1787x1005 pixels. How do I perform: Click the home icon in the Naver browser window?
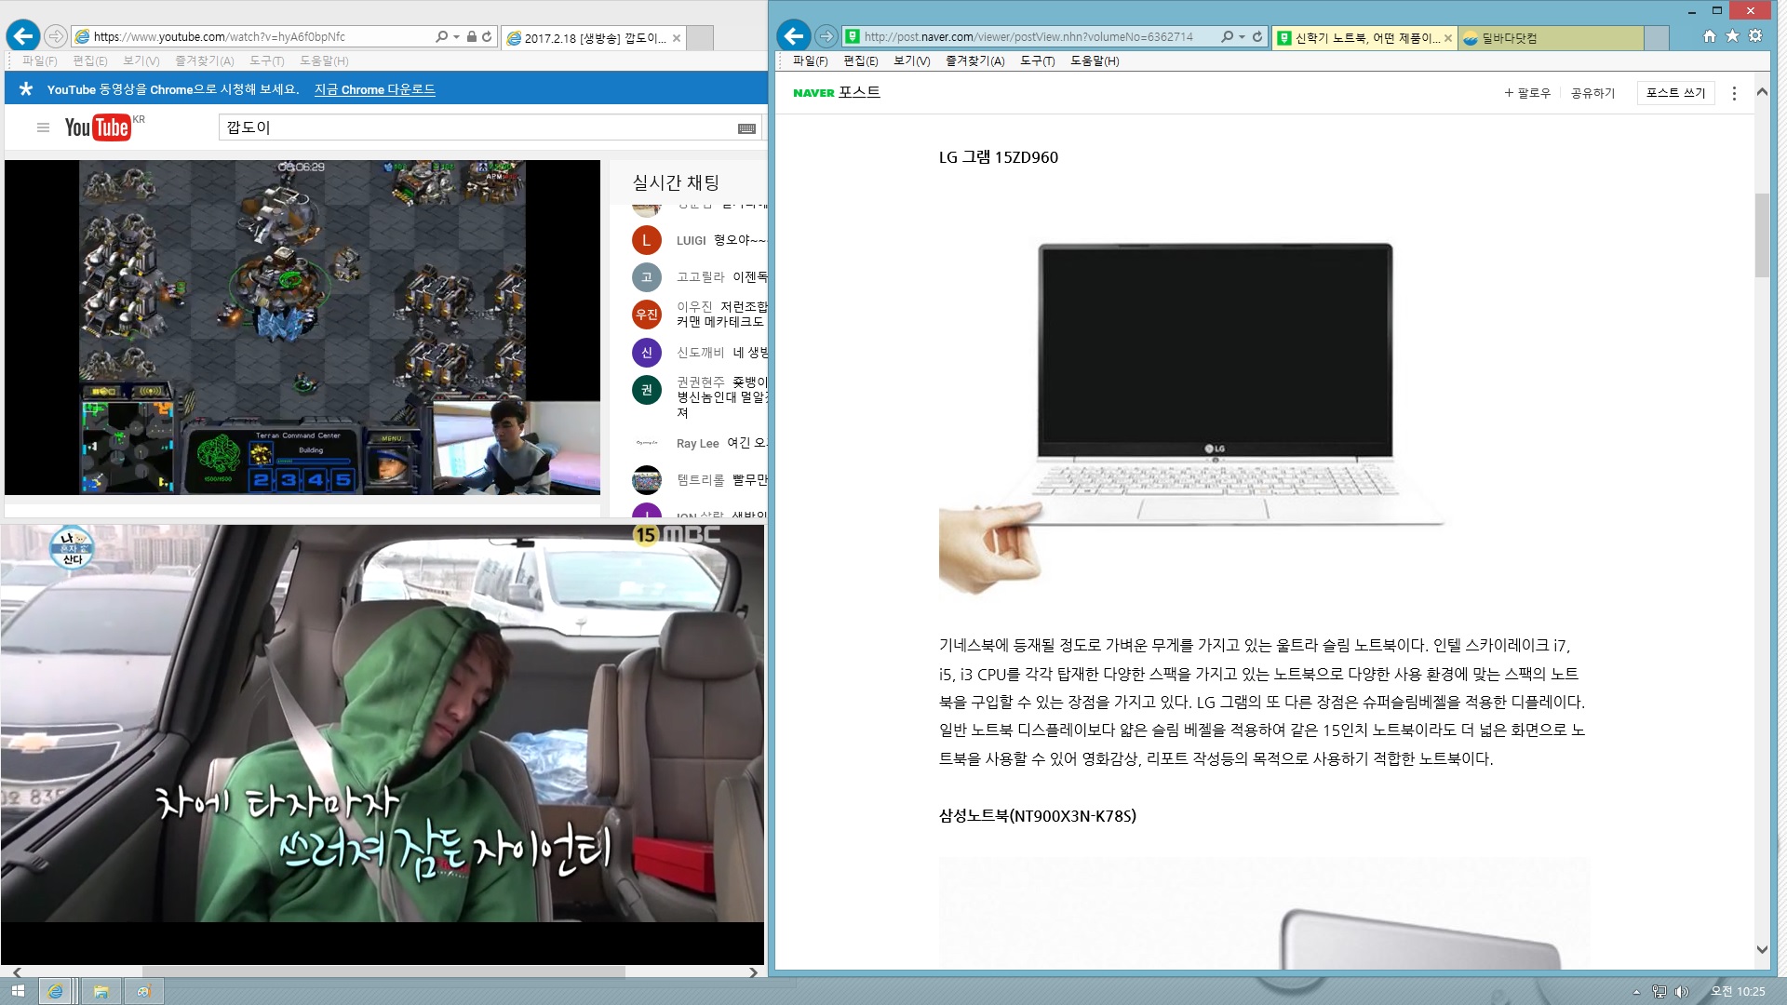[x=1709, y=36]
